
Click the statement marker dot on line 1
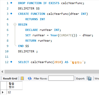pos(11,3)
